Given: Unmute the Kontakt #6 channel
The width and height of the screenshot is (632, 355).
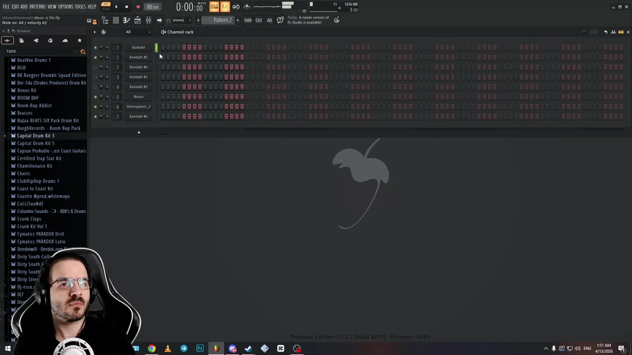Looking at the screenshot, I should point(95,68).
